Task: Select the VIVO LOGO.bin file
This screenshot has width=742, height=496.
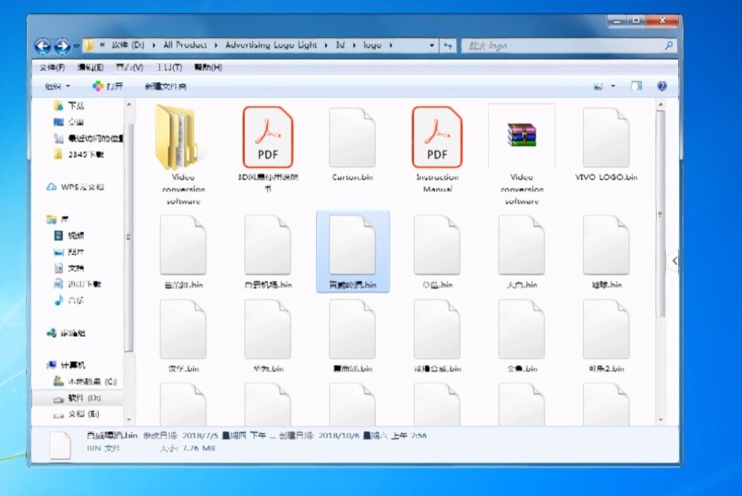Action: coord(606,145)
